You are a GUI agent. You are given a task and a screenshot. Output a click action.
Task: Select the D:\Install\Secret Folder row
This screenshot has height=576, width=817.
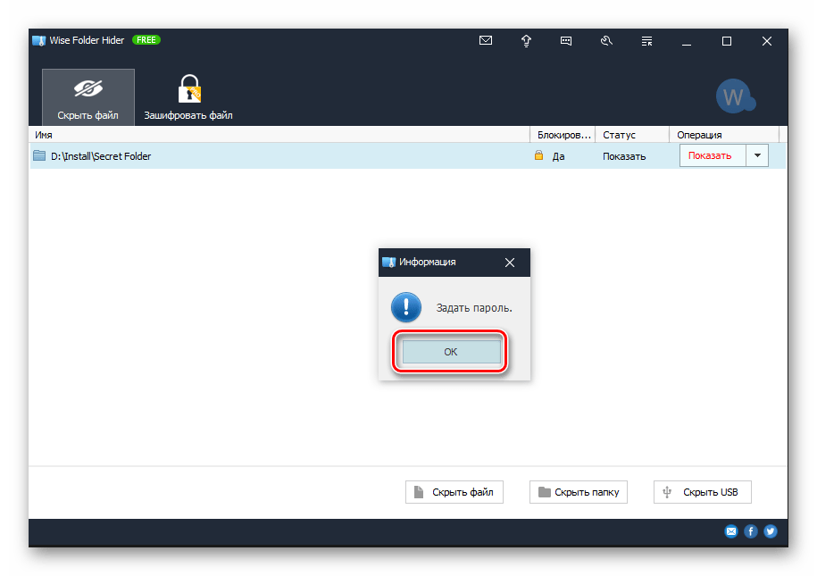(407, 156)
